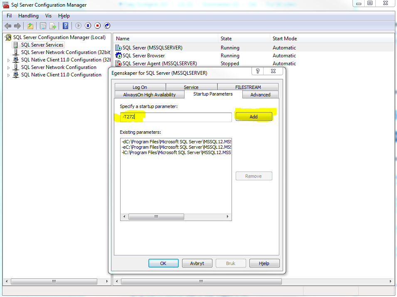397x297 pixels.
Task: Click the Add button
Action: point(254,117)
